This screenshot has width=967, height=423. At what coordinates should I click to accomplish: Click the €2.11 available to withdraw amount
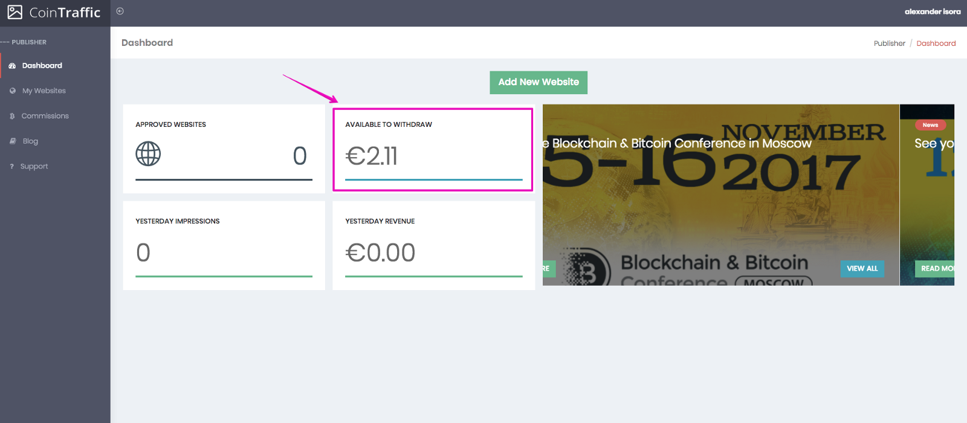(372, 157)
